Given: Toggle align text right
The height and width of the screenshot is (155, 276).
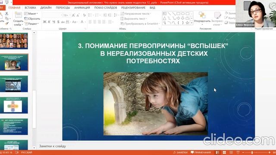Looking at the screenshot, I should click(99, 22).
